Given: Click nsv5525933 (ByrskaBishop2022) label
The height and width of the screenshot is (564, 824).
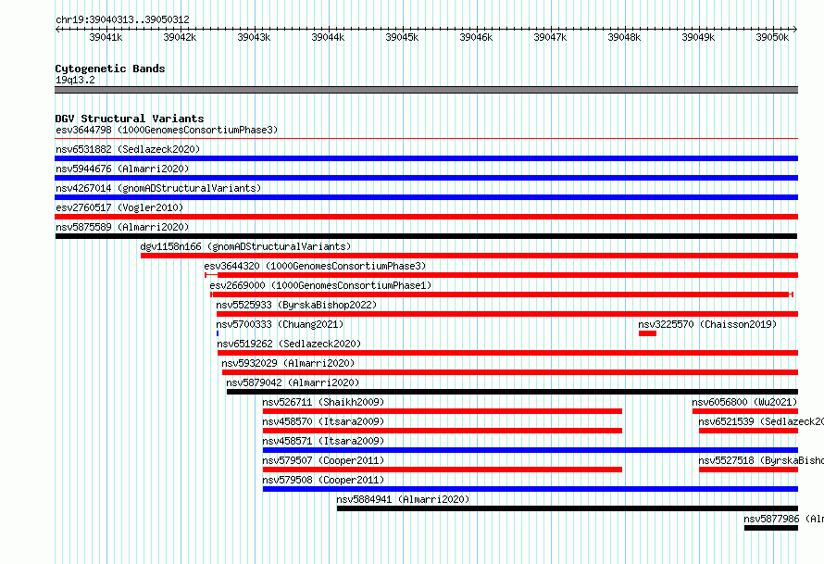Looking at the screenshot, I should [296, 305].
